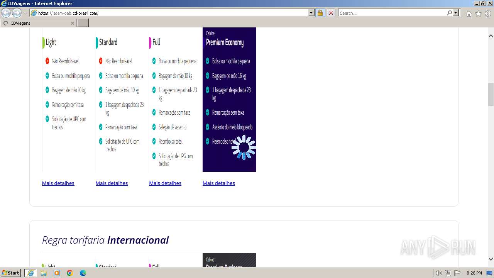Select the CDViagens tab
The height and width of the screenshot is (278, 494).
coord(39,23)
